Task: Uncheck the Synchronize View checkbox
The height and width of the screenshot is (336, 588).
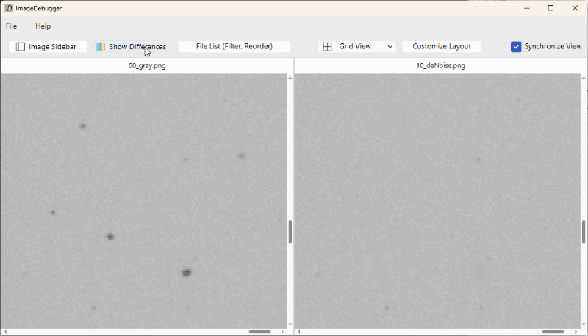Action: point(516,47)
